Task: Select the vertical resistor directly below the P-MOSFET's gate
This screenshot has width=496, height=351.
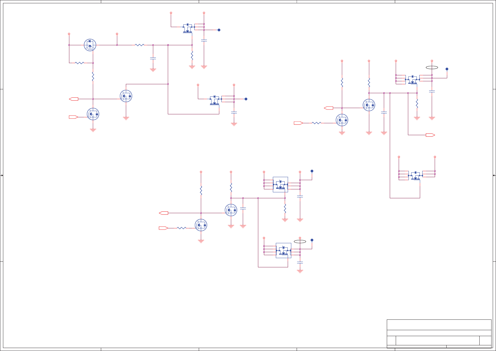Action: coord(93,77)
